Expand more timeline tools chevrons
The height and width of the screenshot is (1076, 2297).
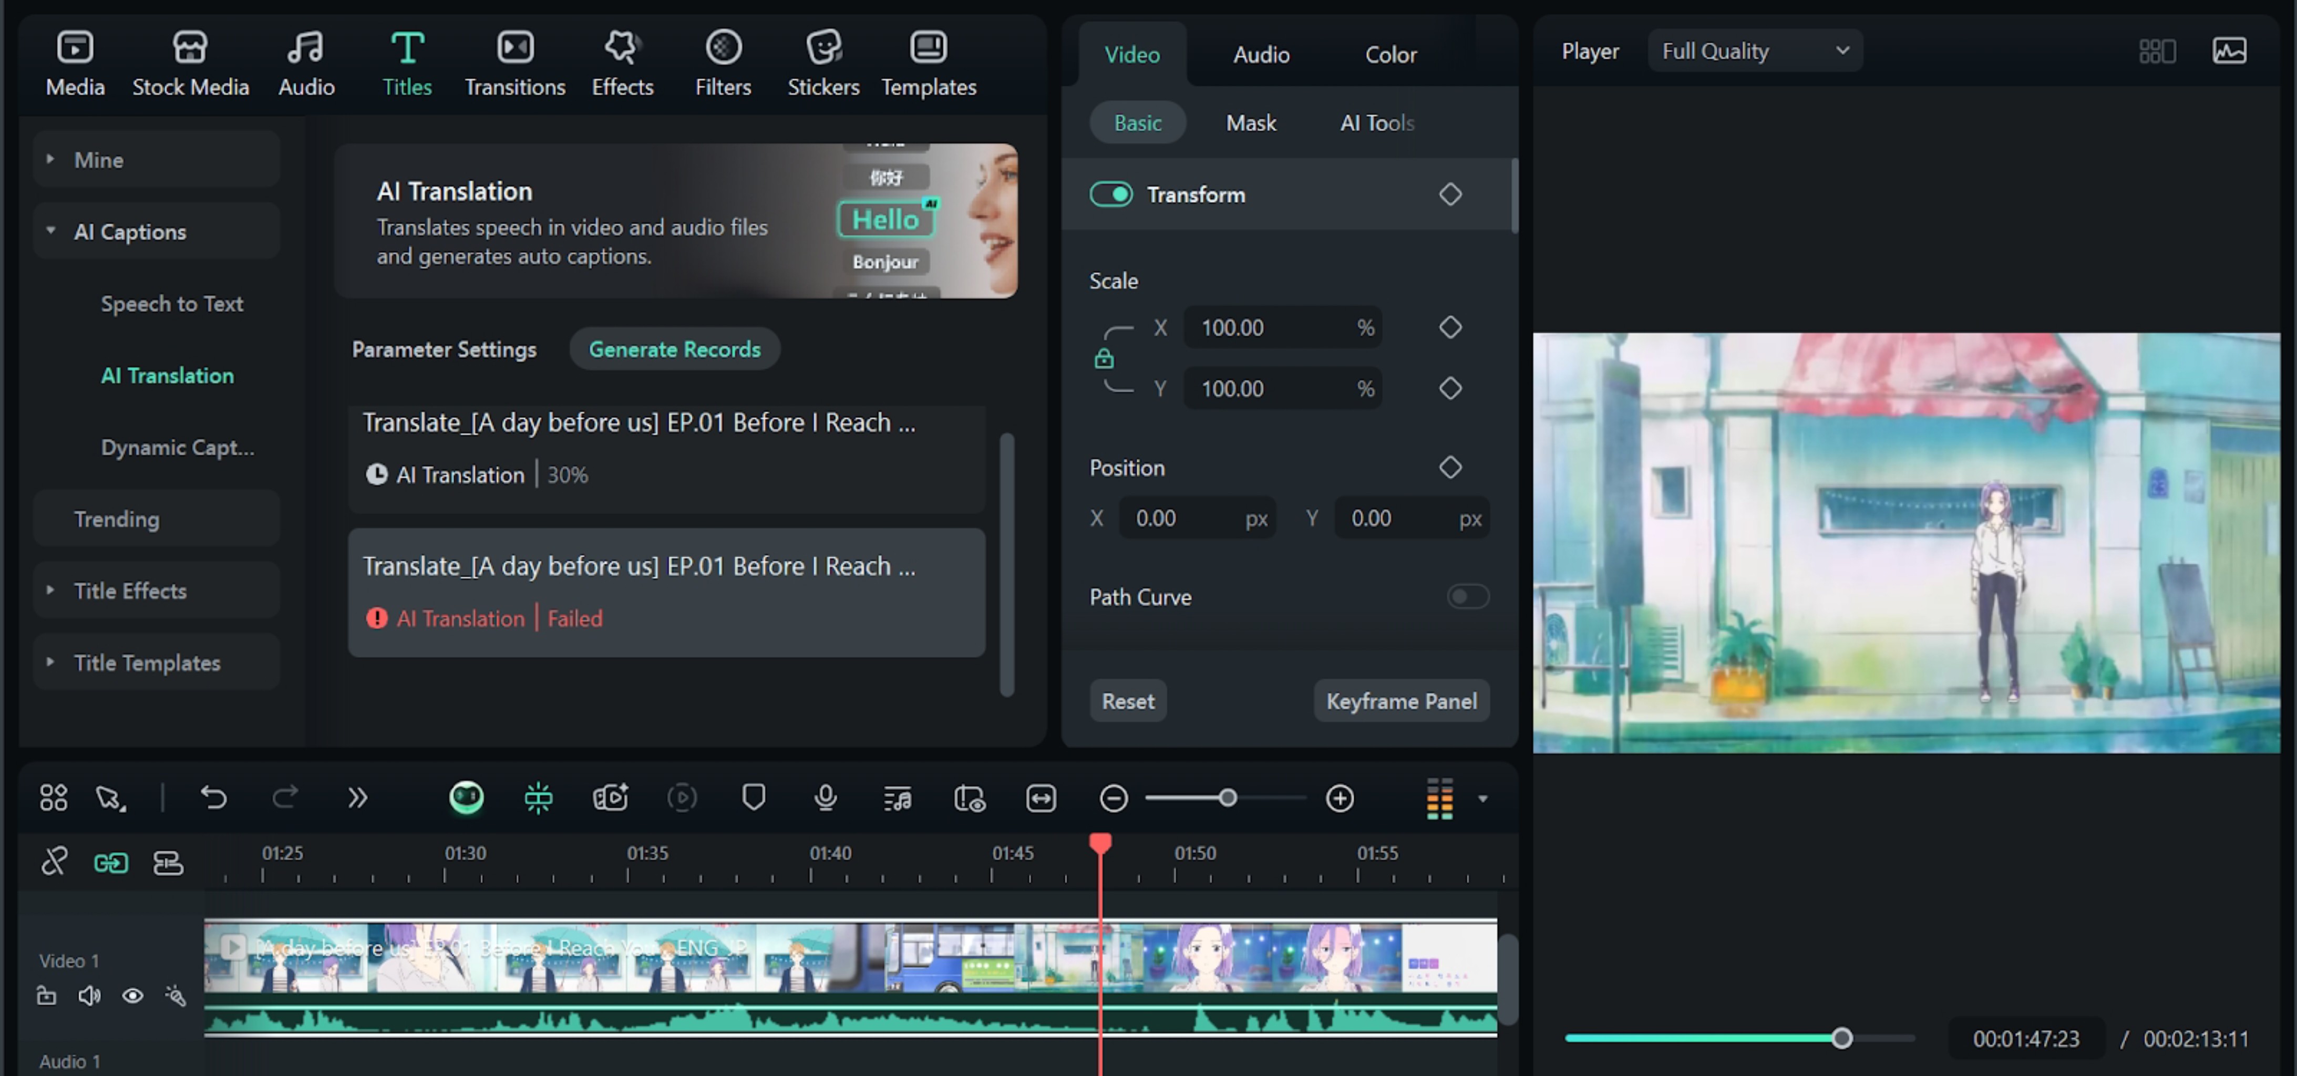(x=357, y=797)
